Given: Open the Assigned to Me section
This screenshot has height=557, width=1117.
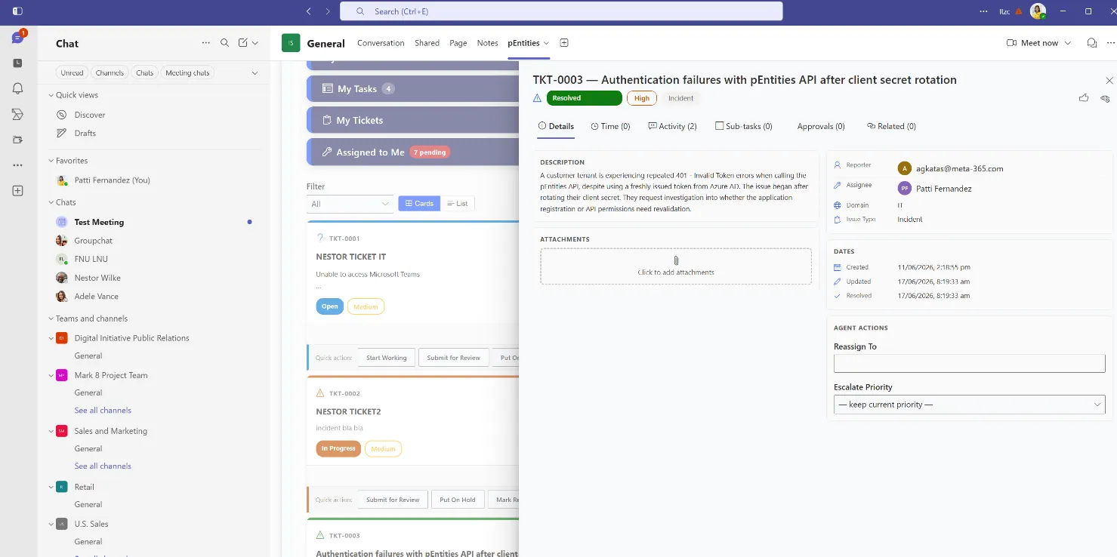Looking at the screenshot, I should tap(412, 152).
